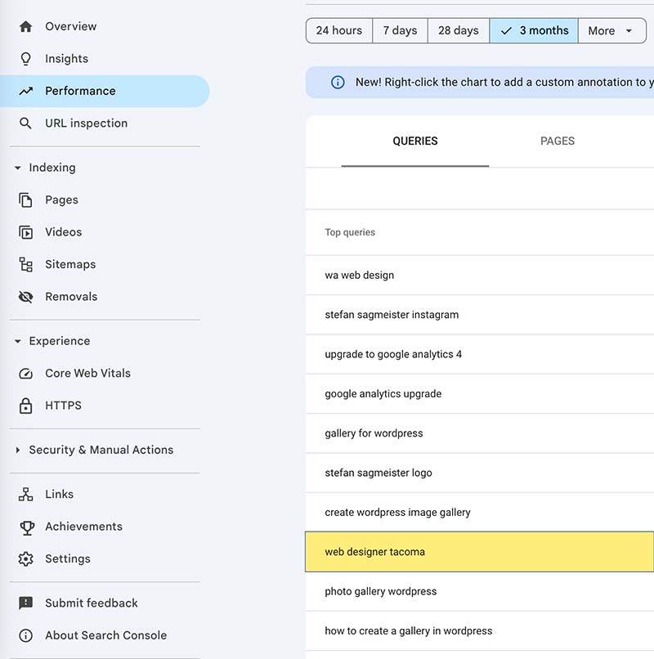Viewport: 654px width, 659px height.
Task: Open URL inspection magnifying glass icon
Action: [26, 123]
